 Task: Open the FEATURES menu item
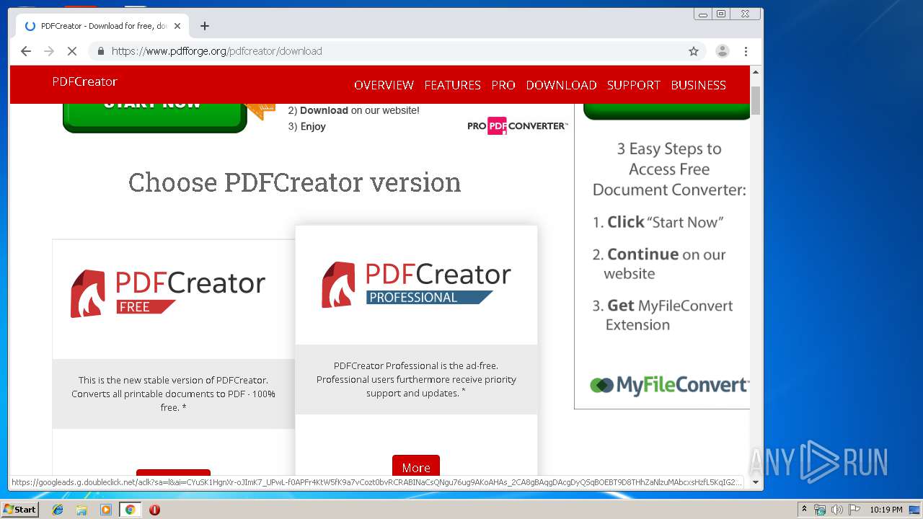(452, 85)
